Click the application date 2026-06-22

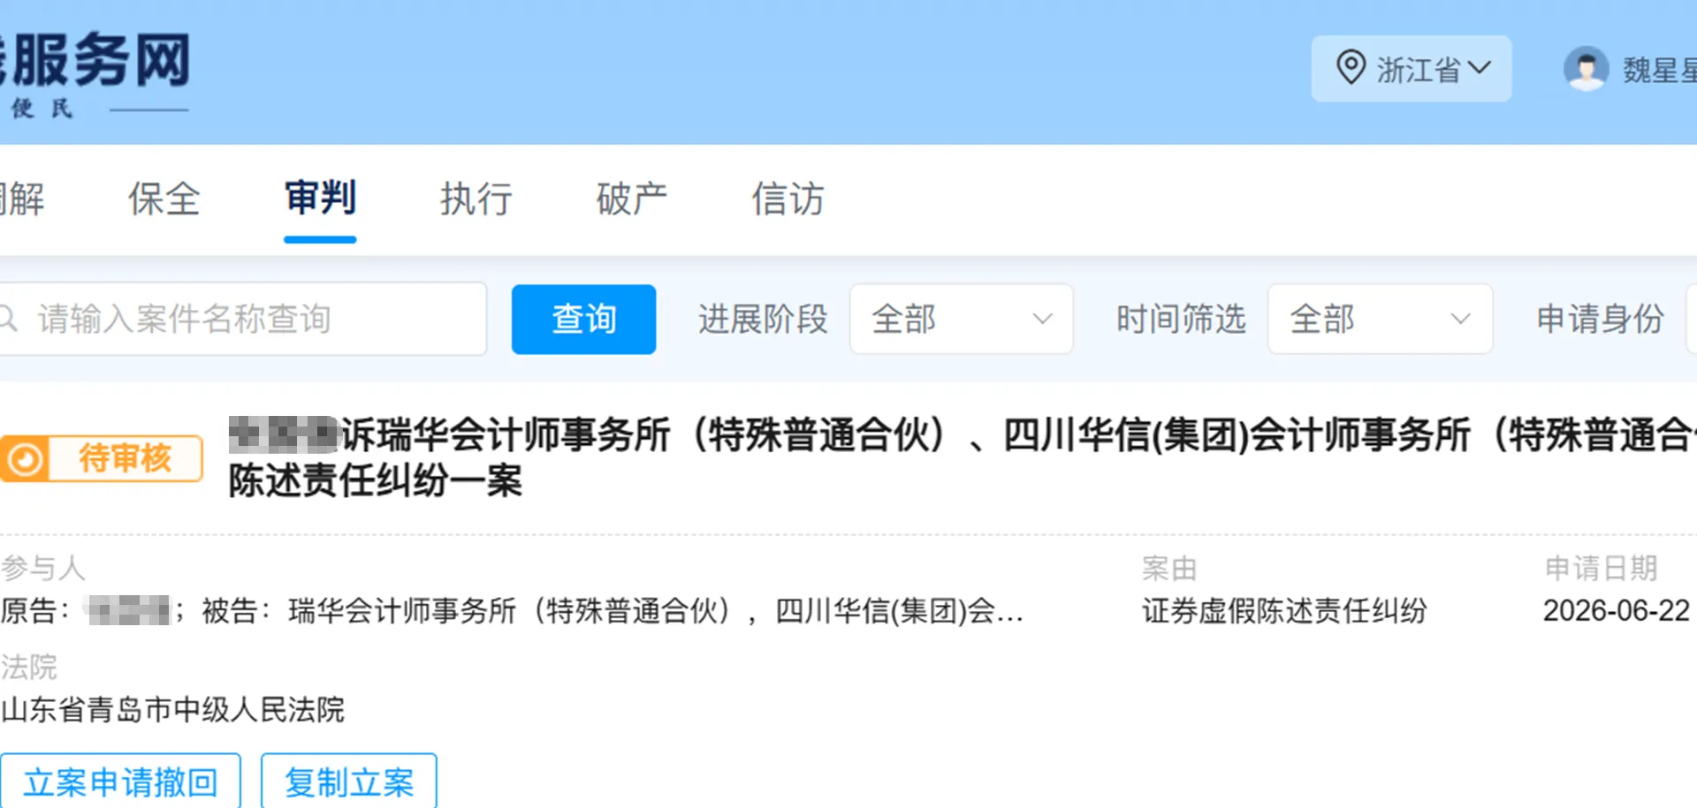tap(1617, 610)
